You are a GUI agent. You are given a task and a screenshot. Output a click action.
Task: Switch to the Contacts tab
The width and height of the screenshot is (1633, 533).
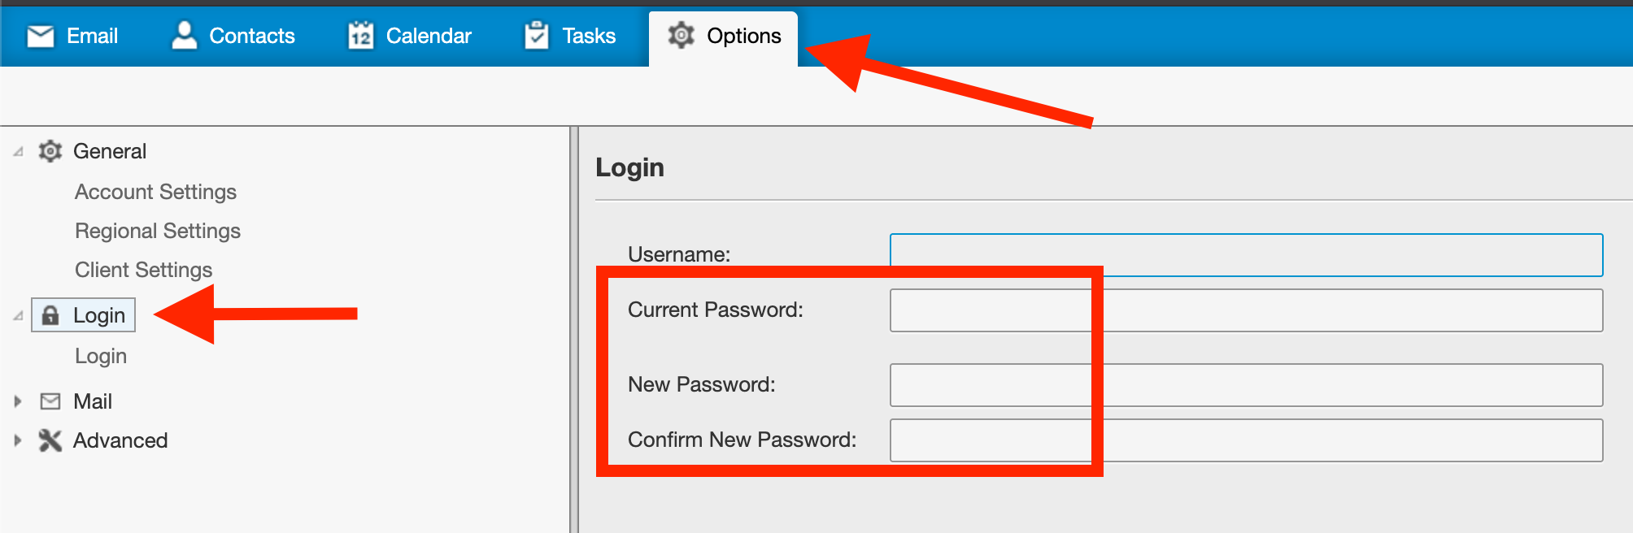point(251,36)
